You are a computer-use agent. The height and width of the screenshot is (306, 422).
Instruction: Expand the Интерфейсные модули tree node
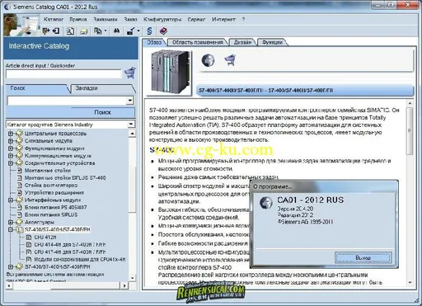(11, 200)
